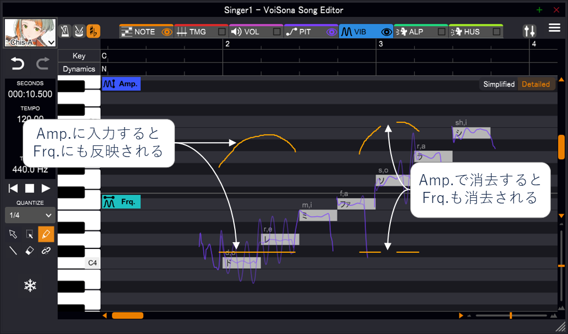
Task: Stop playback
Action: click(30, 188)
